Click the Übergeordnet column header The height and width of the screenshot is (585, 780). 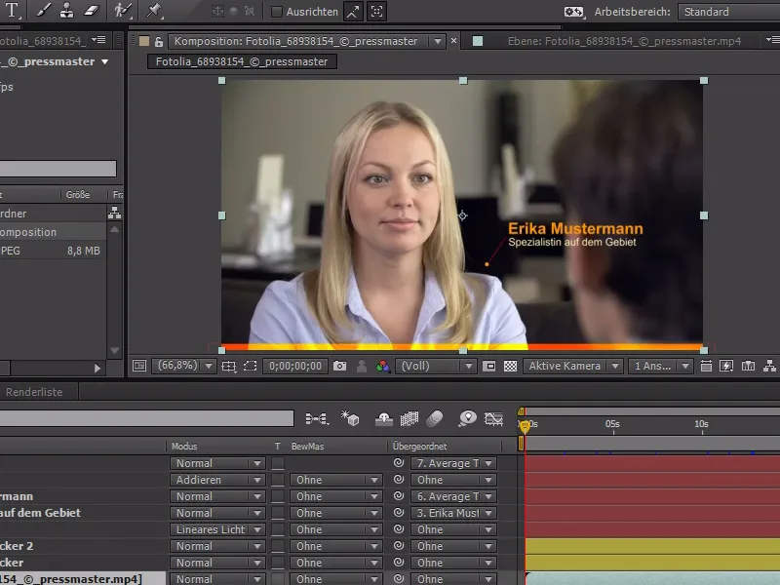[x=419, y=447]
